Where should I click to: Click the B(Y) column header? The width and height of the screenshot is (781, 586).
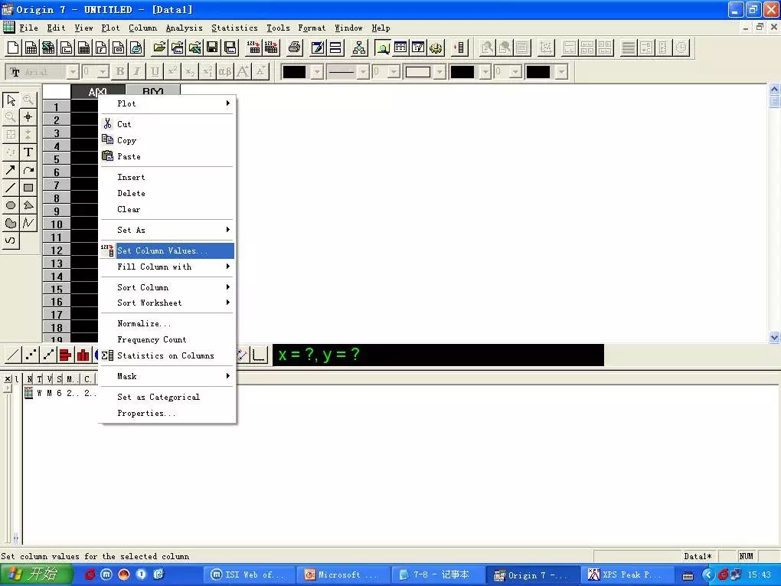[x=153, y=91]
